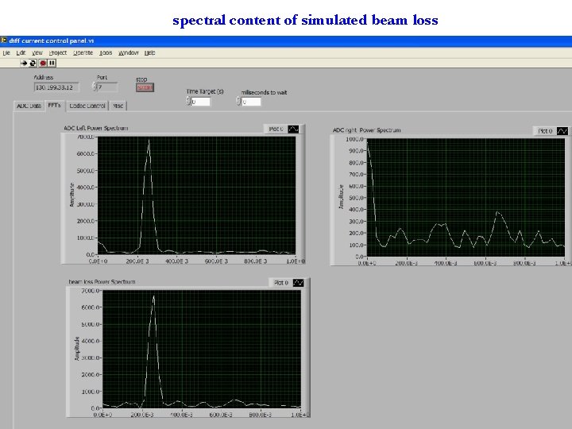Click the ADC right Power Spectrum title

[x=366, y=130]
